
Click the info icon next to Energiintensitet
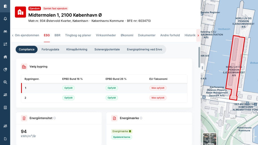pos(55,118)
